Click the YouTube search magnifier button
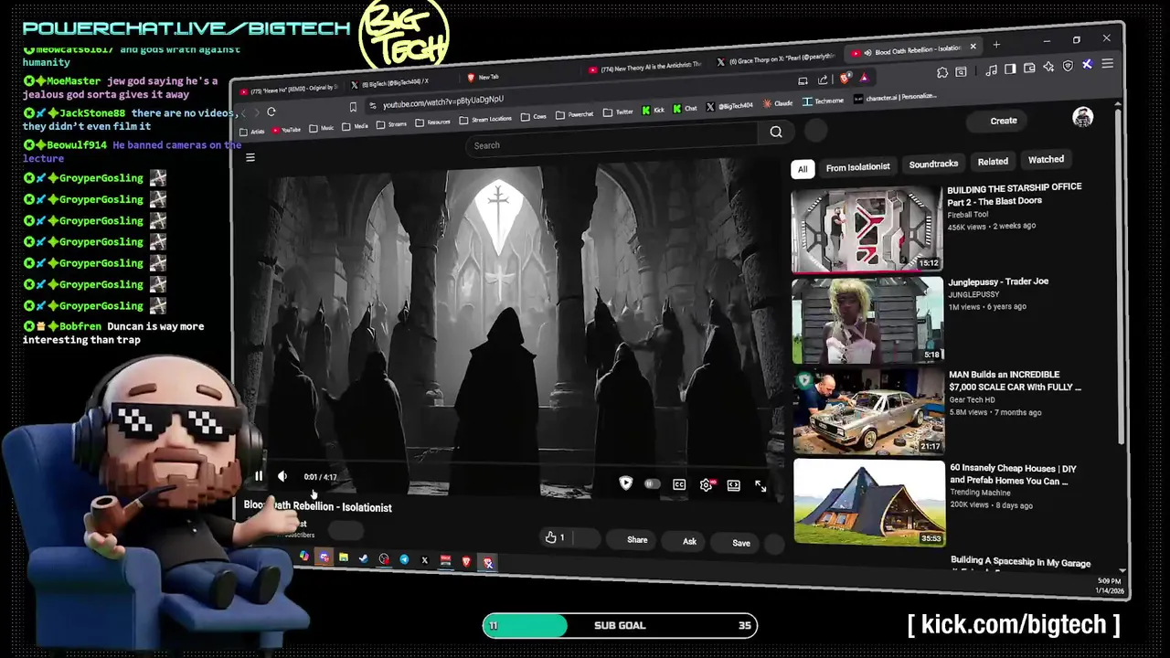The image size is (1170, 658). pos(776,133)
